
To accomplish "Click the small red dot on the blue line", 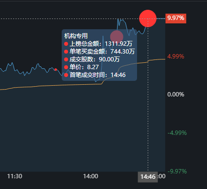I will 56,70.
